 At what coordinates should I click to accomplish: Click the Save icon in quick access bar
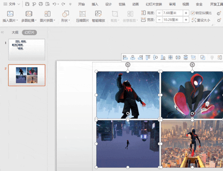click(x=28, y=4)
